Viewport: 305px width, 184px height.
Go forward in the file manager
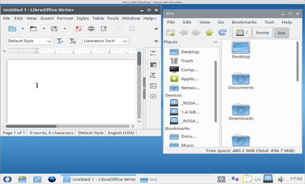tap(196, 32)
